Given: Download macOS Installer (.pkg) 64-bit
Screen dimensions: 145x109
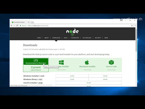Looking at the screenshot, I should pos(89,83).
